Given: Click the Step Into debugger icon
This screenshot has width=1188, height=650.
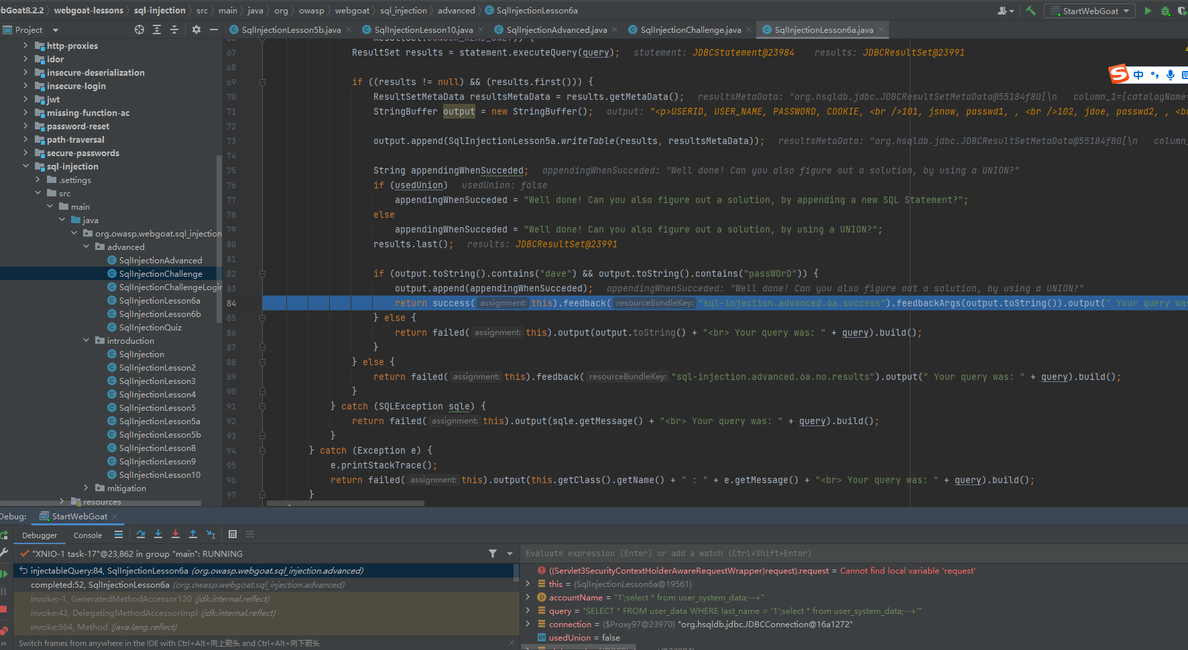Looking at the screenshot, I should coord(158,534).
